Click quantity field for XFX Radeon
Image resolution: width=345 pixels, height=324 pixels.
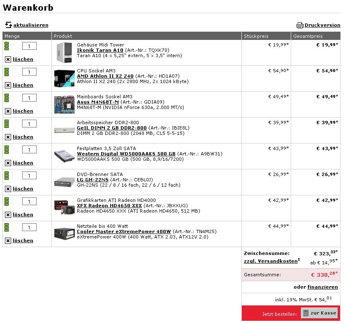[29, 202]
